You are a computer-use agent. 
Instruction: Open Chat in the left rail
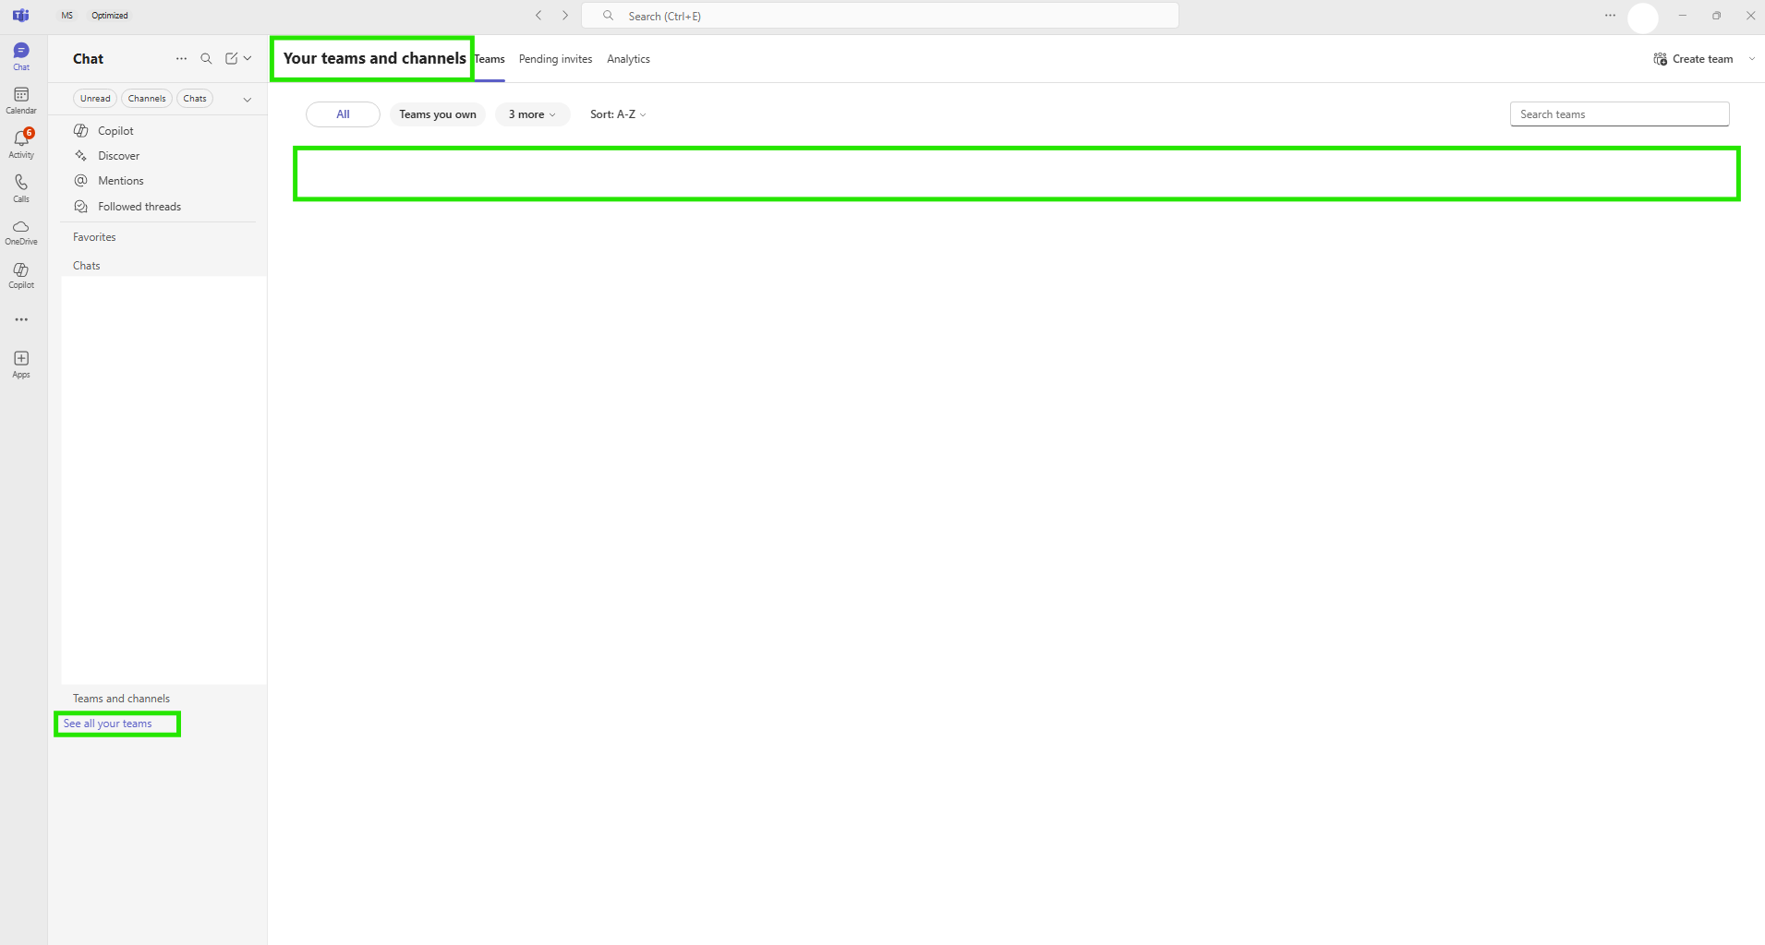[x=21, y=55]
